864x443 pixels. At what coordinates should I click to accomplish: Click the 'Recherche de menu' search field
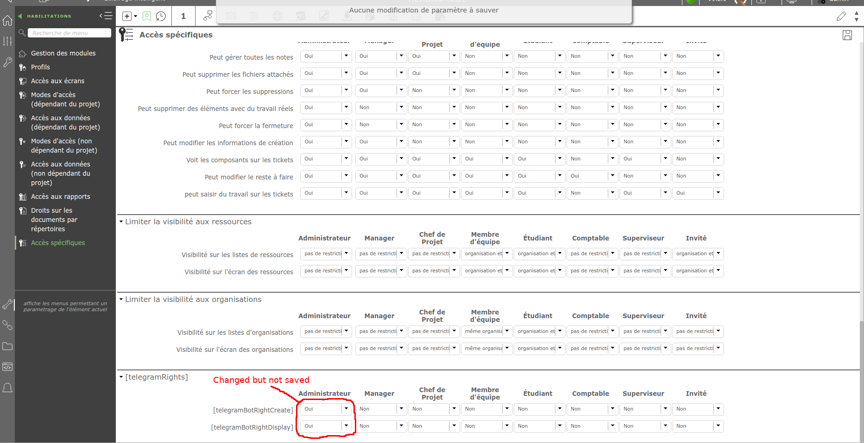(69, 33)
